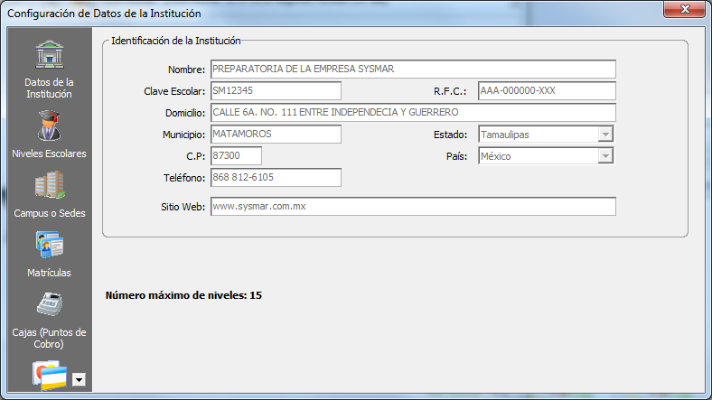
Task: Click the Sitio Web field
Action: (412, 207)
